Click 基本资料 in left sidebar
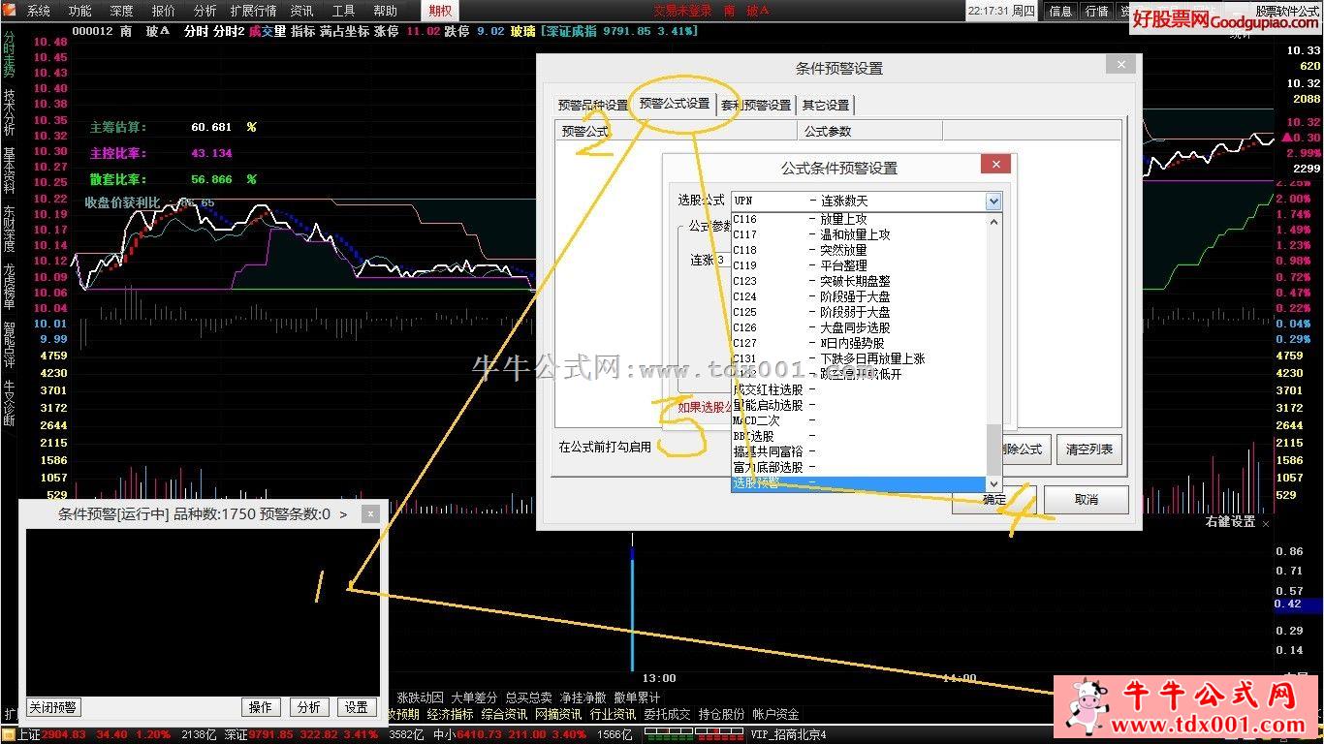1324x744 pixels. [9, 170]
